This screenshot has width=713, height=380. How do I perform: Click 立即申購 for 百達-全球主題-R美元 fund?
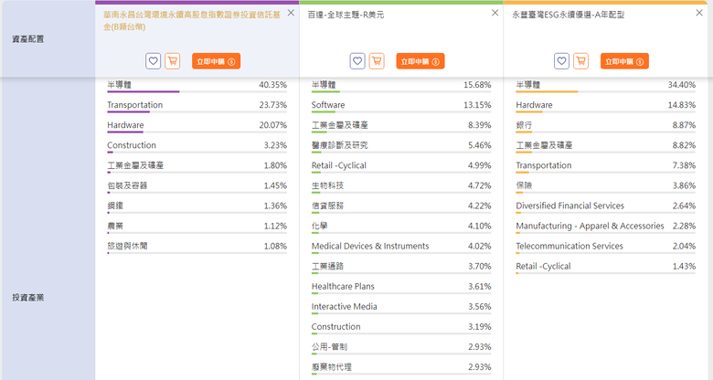tap(420, 61)
